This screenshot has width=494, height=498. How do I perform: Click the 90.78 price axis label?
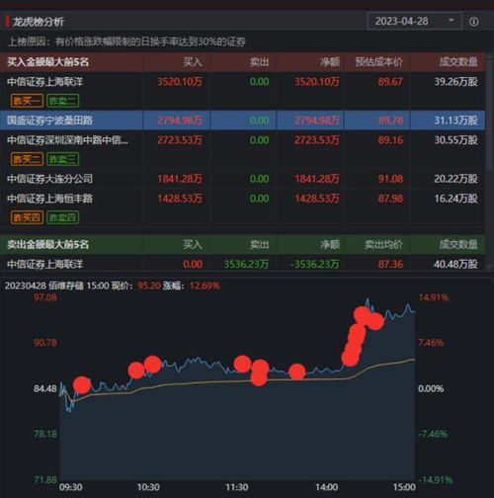45,343
